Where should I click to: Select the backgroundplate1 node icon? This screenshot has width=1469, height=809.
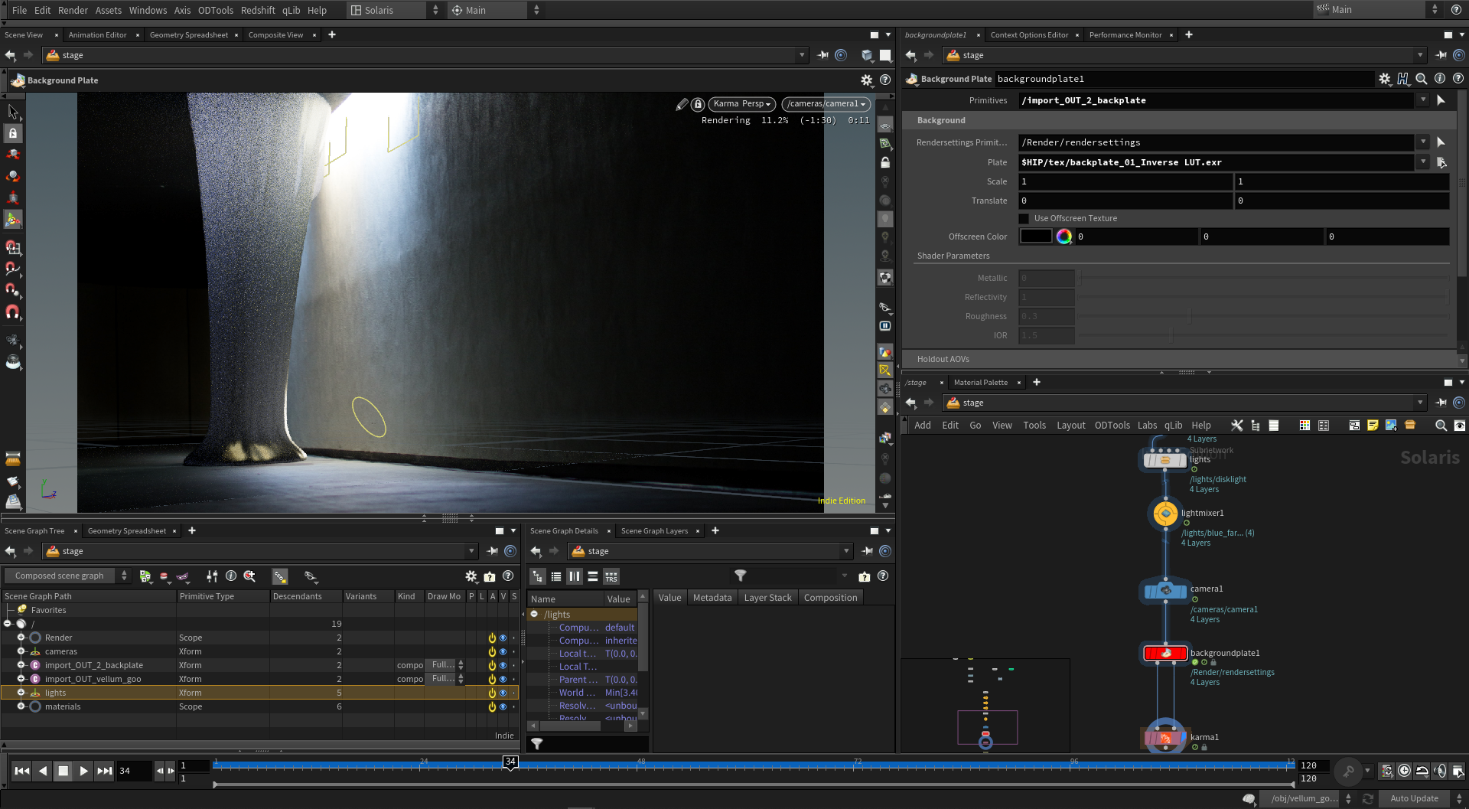[x=1165, y=654]
